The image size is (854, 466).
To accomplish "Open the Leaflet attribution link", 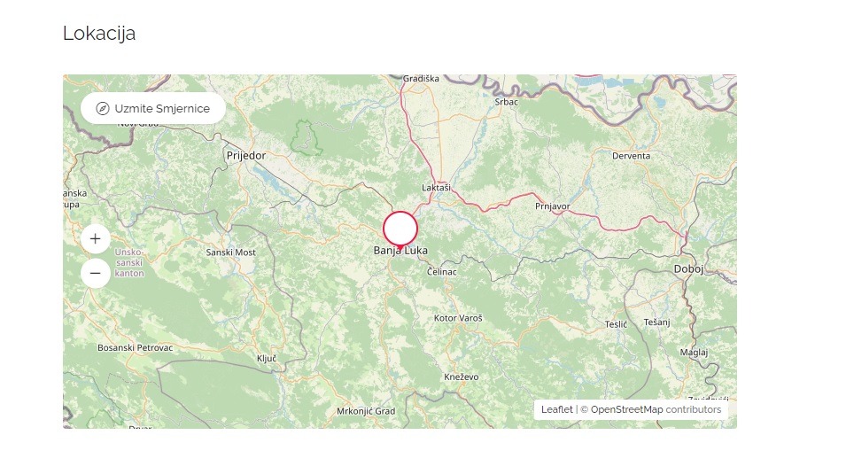I will (556, 409).
